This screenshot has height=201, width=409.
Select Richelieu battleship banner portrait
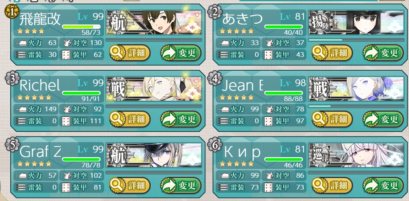(x=154, y=89)
